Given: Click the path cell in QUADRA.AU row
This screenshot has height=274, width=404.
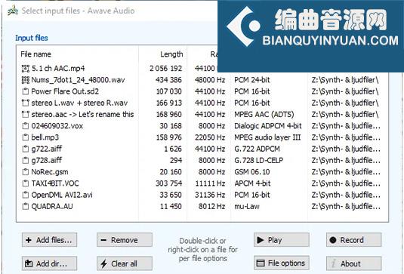Looking at the screenshot, I should pos(346,206).
